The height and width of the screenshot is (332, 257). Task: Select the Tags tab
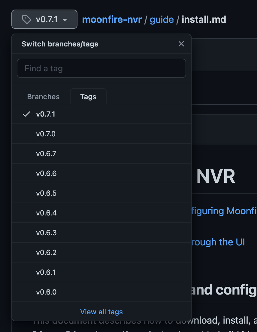pos(88,96)
